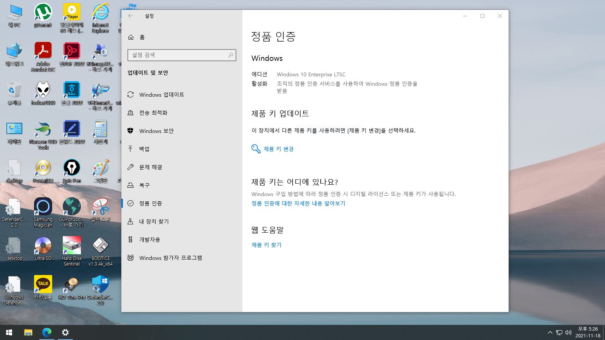Open the clock showing 오후 5:26
Screen dimensions: 605x340
click(x=588, y=332)
